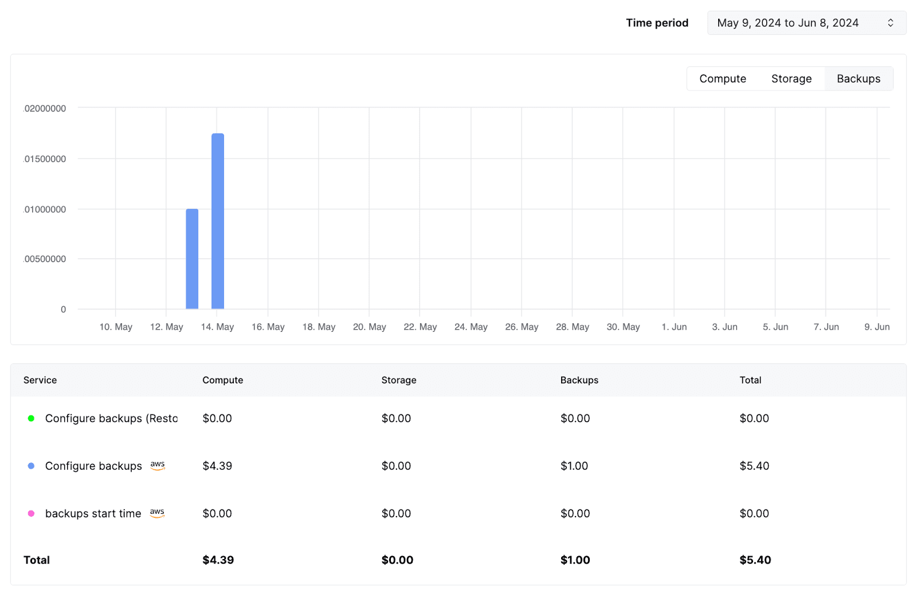Click the green dot for Configure backups (Resto
This screenshot has height=594, width=917.
[x=31, y=418]
